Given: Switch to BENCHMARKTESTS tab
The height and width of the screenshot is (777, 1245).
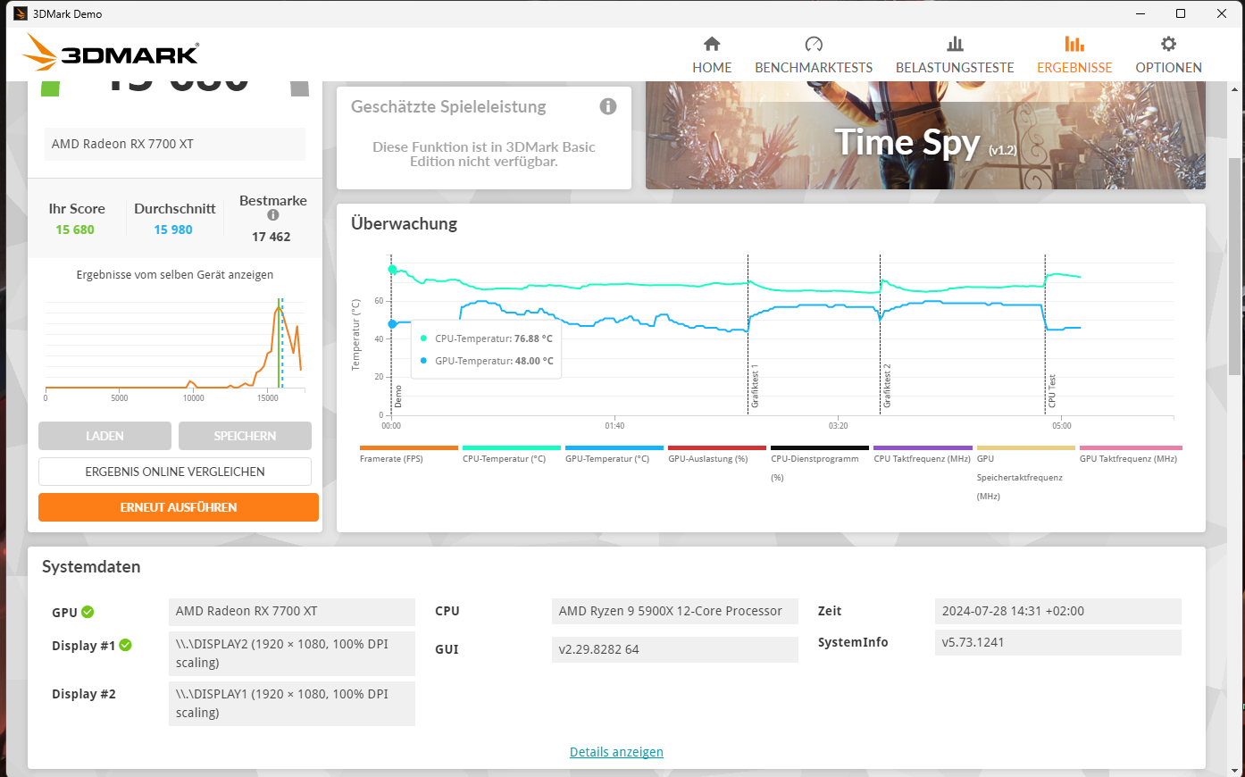Looking at the screenshot, I should 814,68.
